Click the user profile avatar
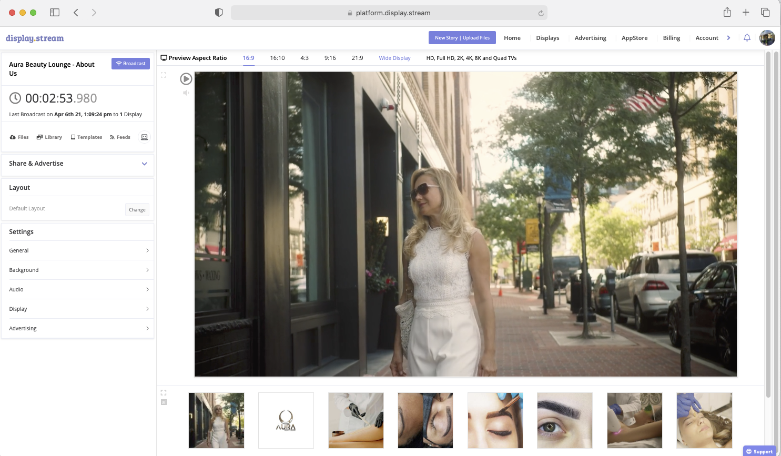Image resolution: width=781 pixels, height=456 pixels. 767,38
